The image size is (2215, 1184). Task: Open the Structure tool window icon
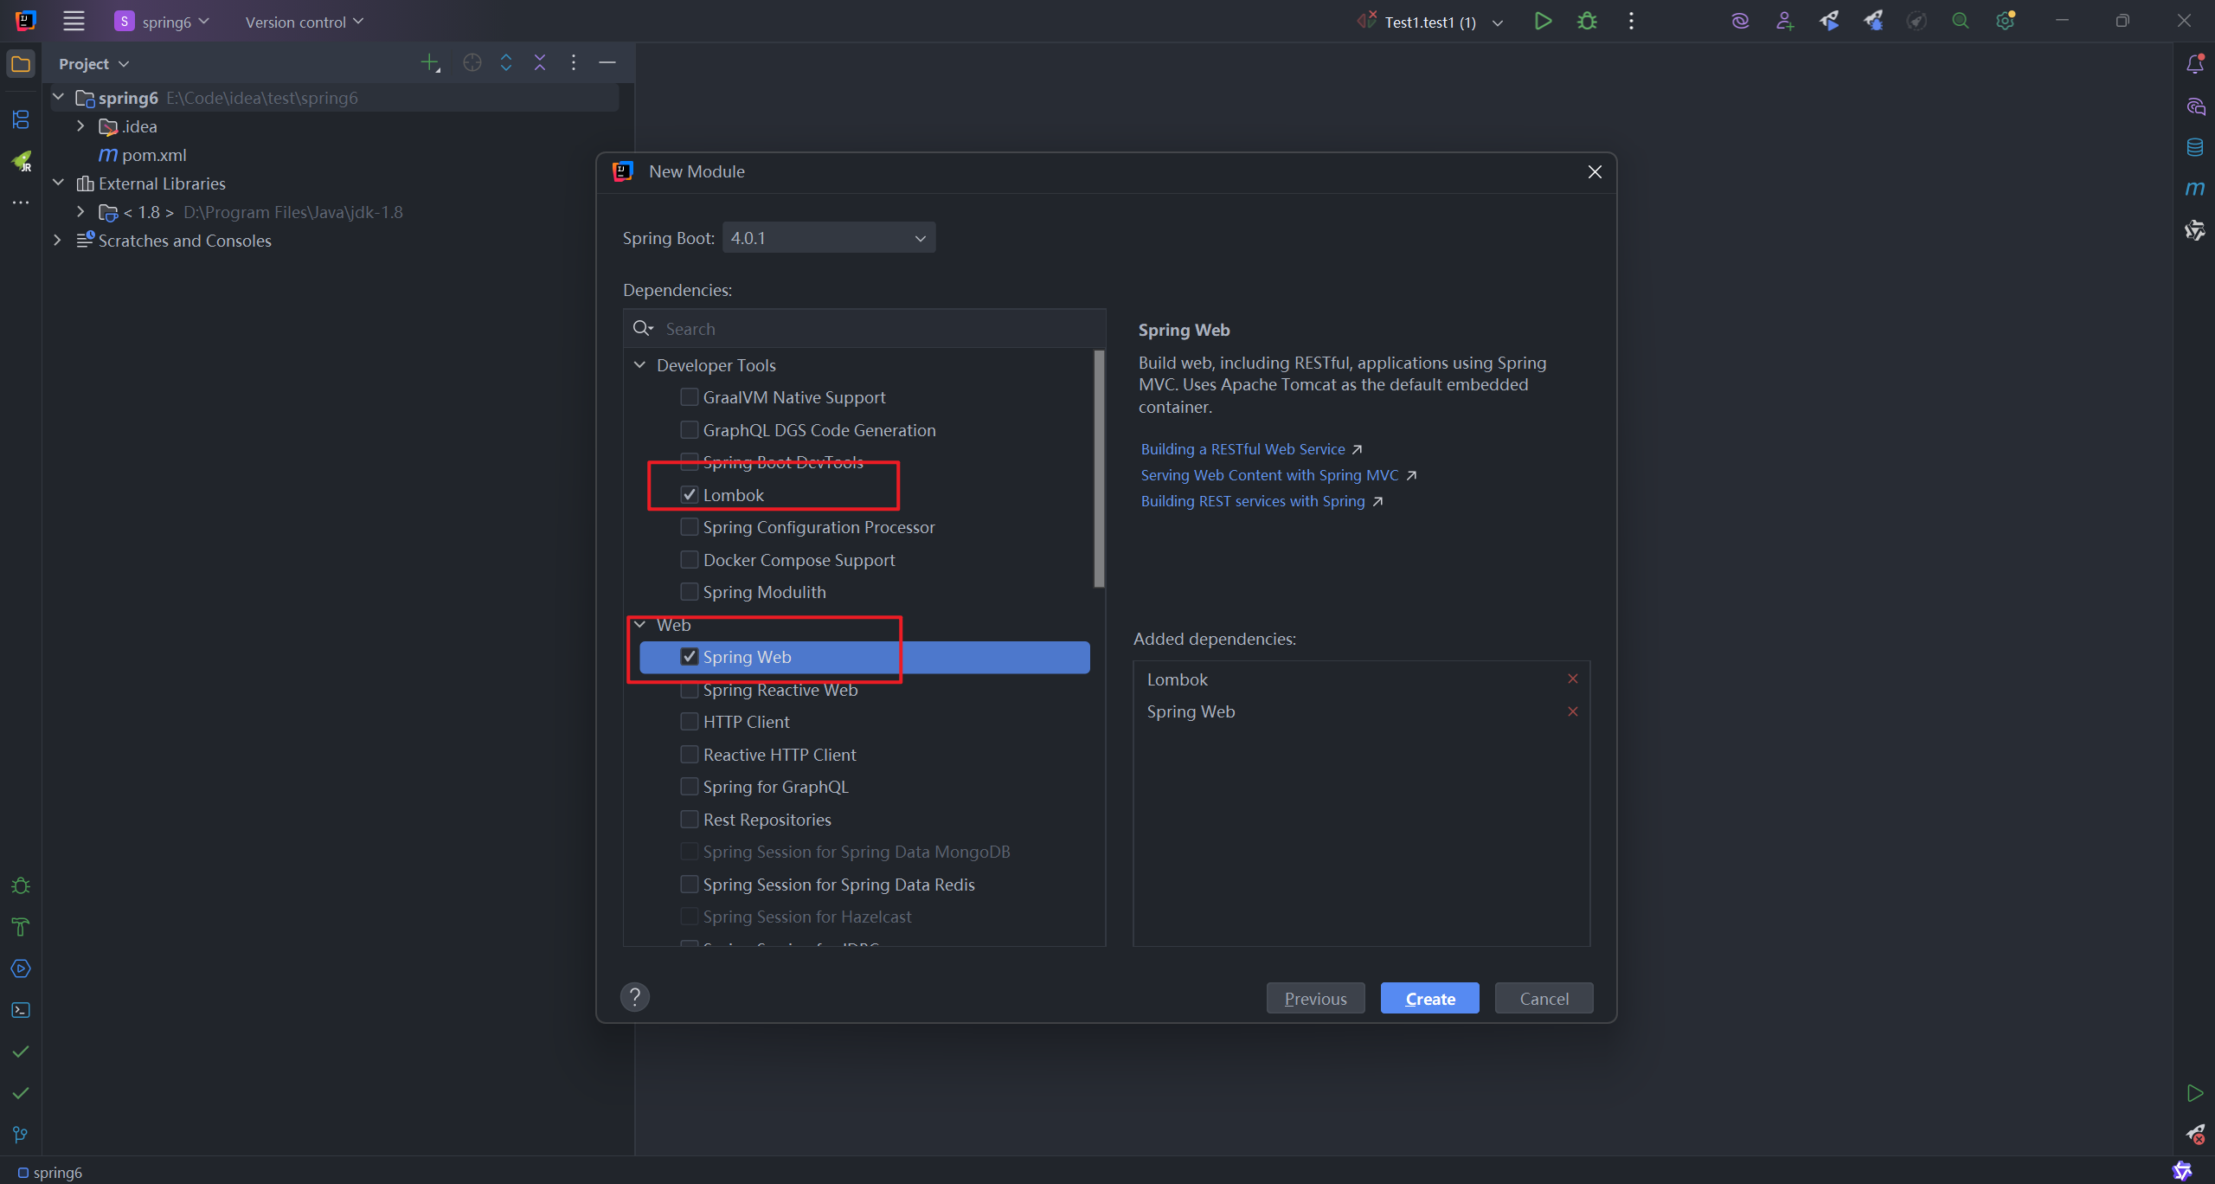point(21,119)
